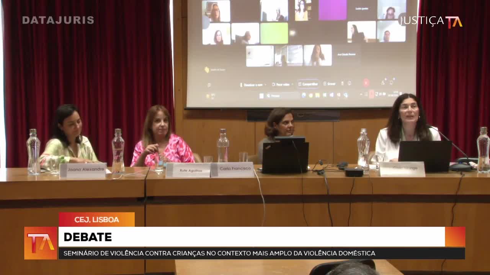Open the yellow folder icon on the taskbar
Screen dimensions: 490x275
(x=317, y=95)
